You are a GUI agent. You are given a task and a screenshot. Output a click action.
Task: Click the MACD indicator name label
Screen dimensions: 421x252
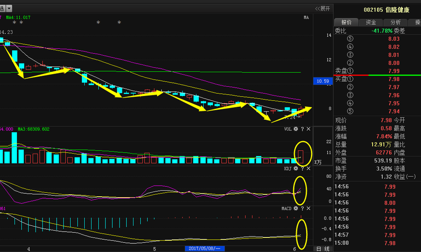pos(286,208)
